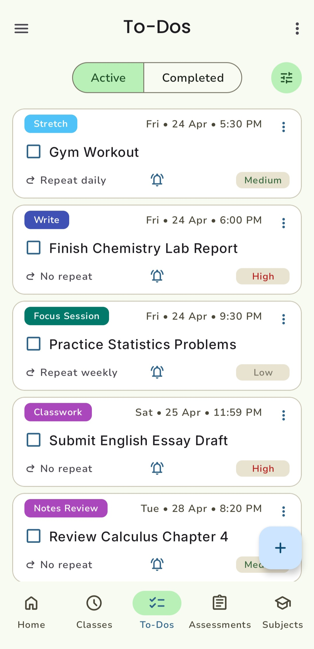Open the filter options button
Image resolution: width=314 pixels, height=649 pixels.
(x=286, y=78)
